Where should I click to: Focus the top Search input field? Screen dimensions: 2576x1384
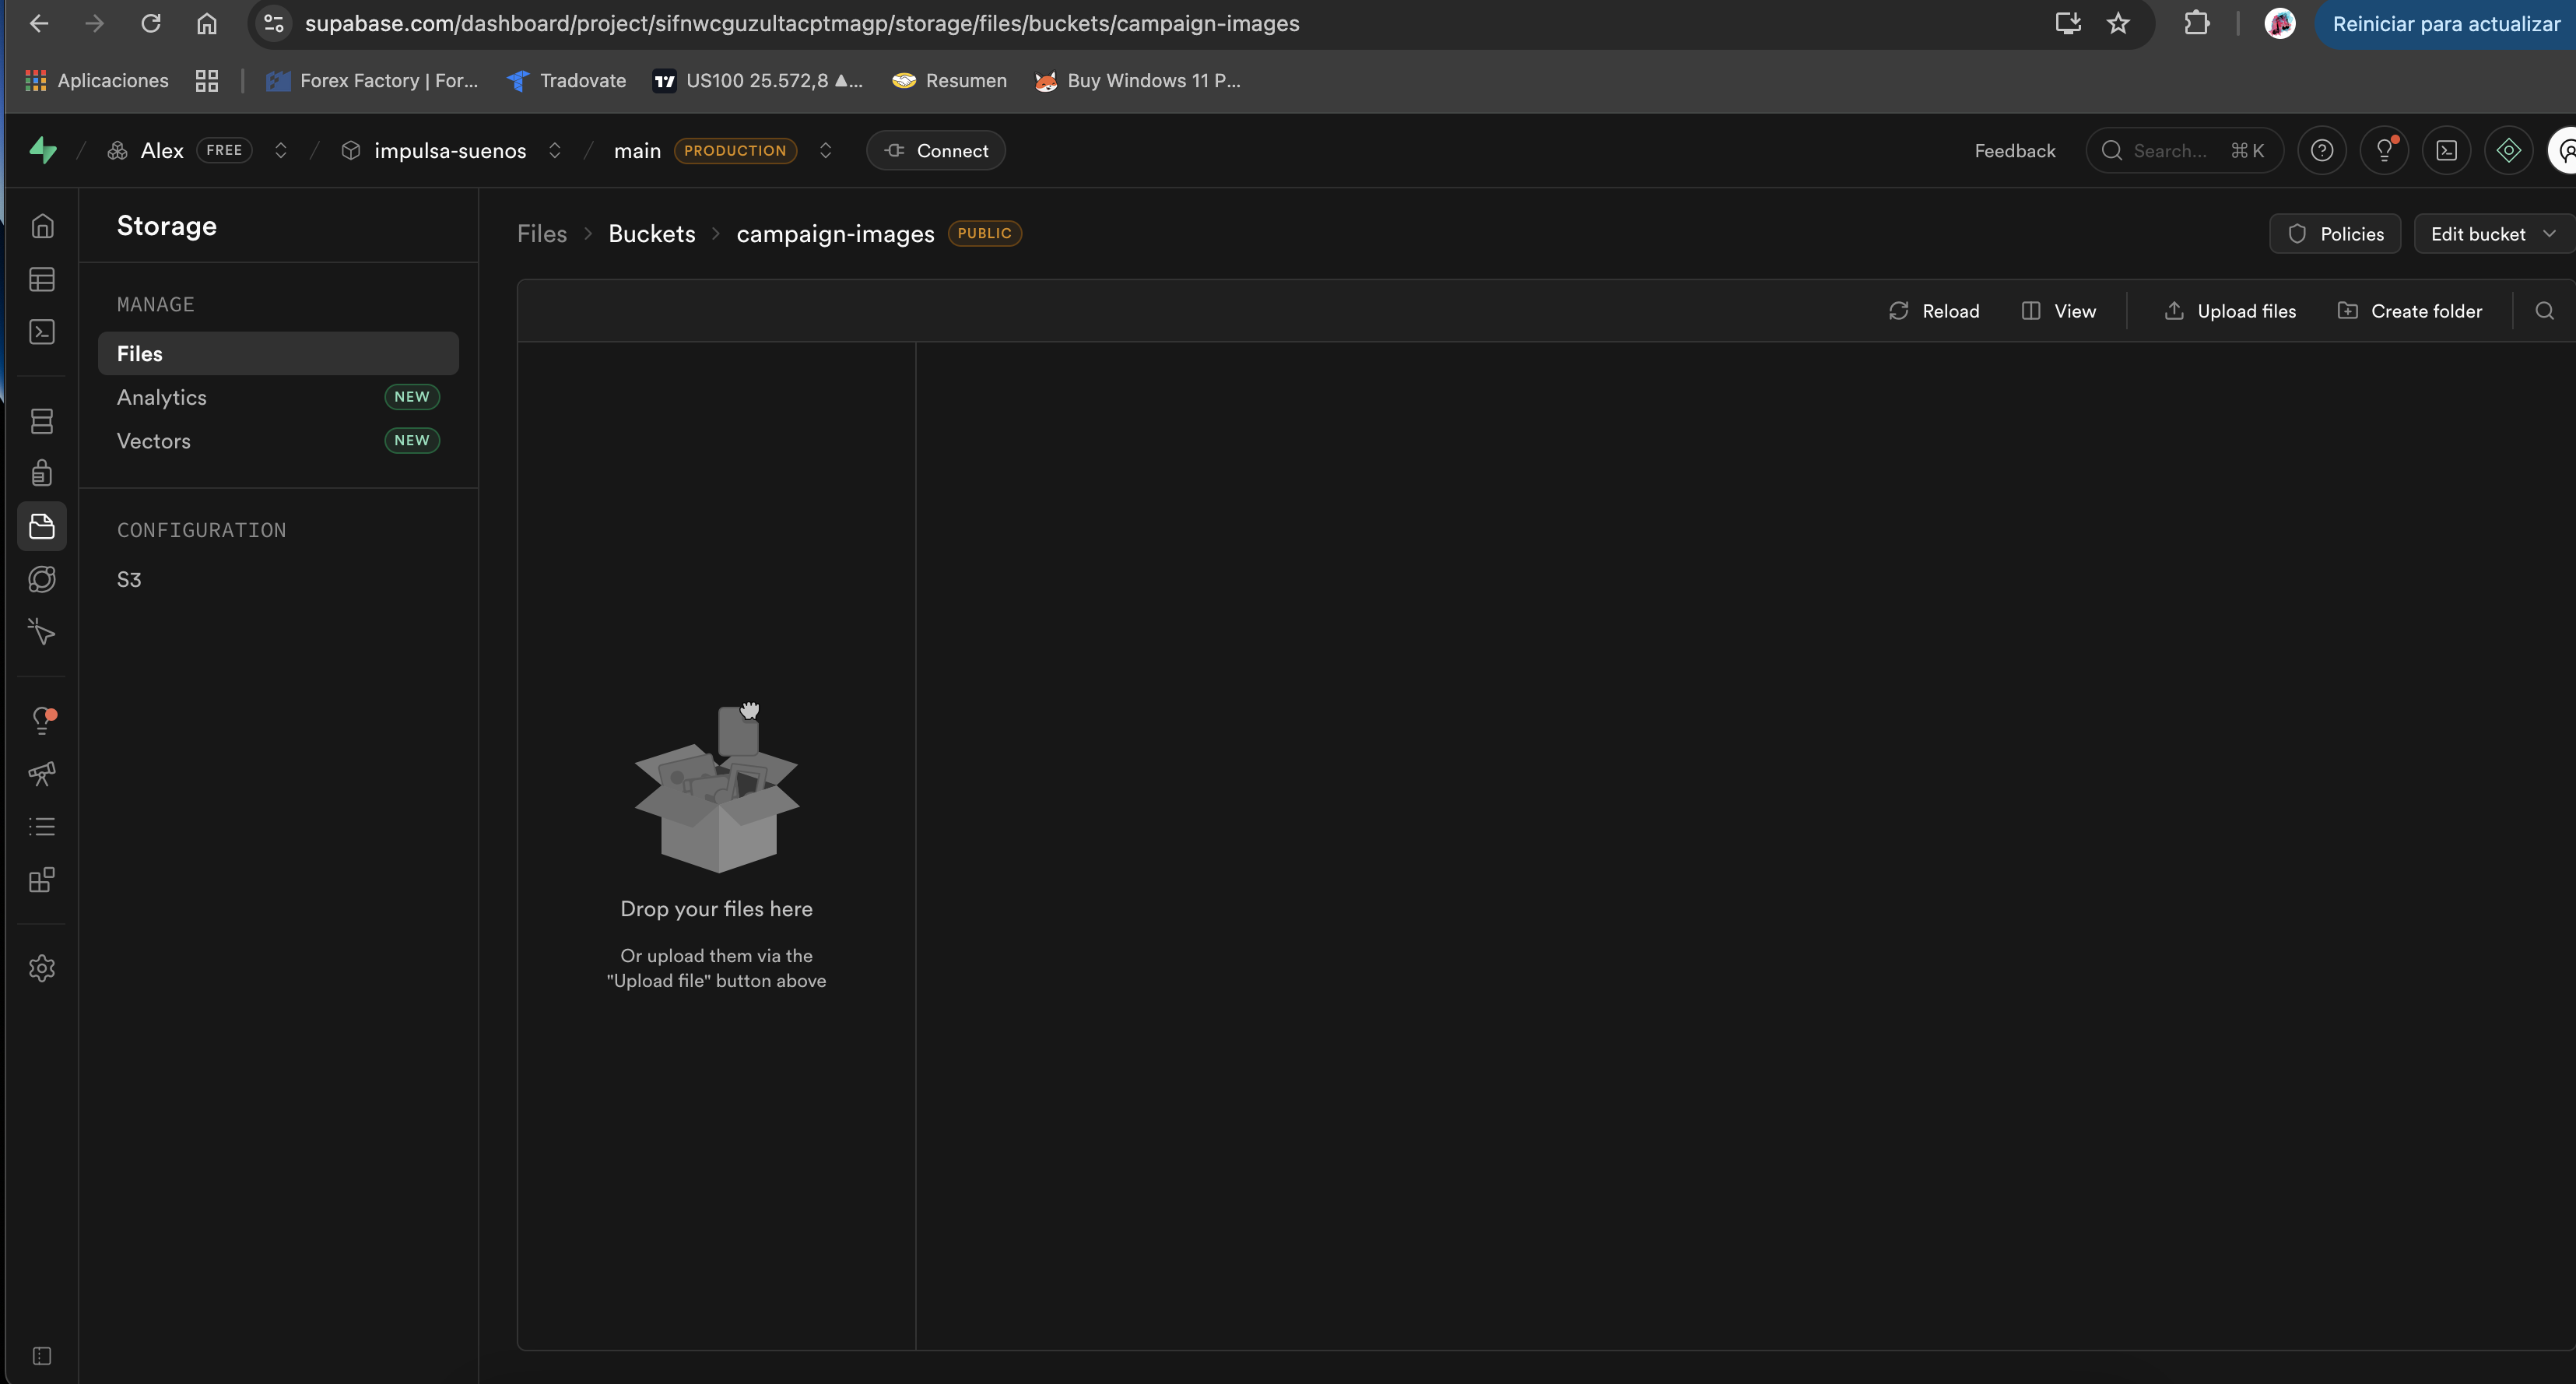tap(2170, 151)
